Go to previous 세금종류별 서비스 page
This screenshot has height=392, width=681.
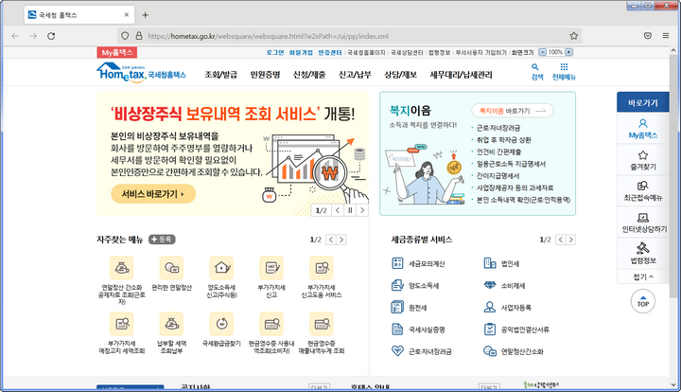click(561, 240)
